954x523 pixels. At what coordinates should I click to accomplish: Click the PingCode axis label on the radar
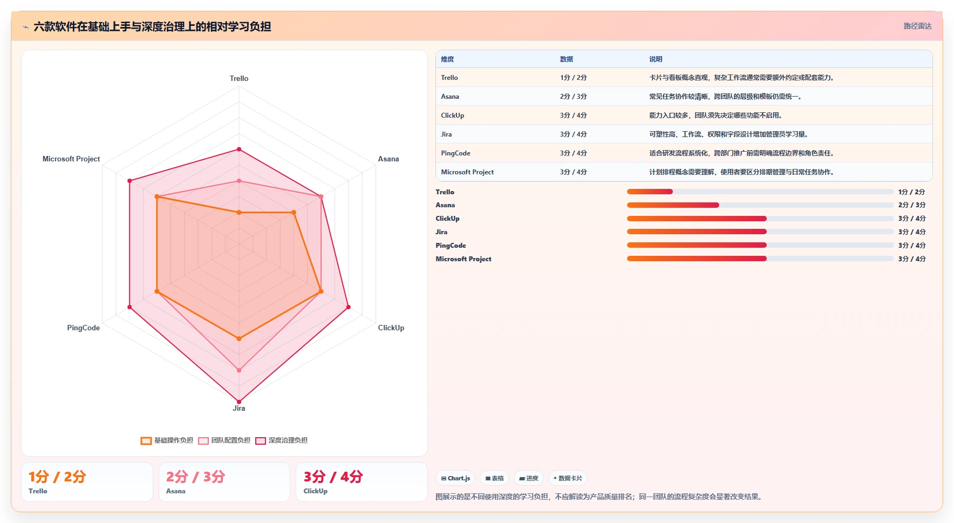coord(83,328)
